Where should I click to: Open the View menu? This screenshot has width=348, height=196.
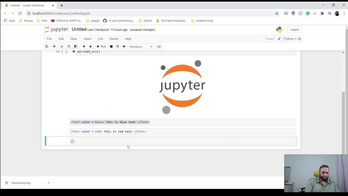74,39
